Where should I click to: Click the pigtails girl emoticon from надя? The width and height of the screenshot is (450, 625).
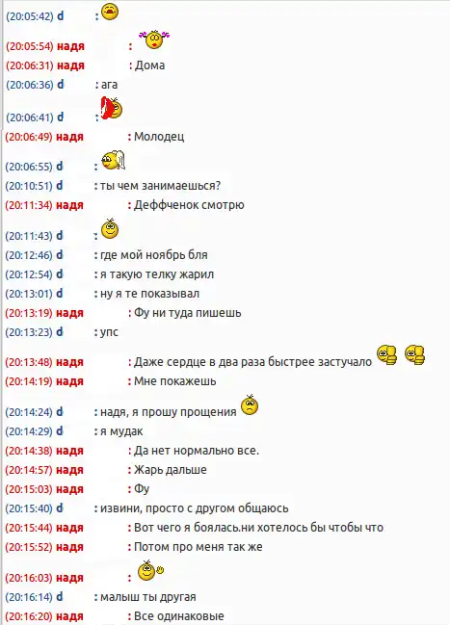154,39
